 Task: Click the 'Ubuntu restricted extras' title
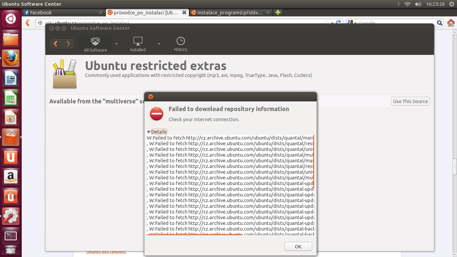click(156, 66)
